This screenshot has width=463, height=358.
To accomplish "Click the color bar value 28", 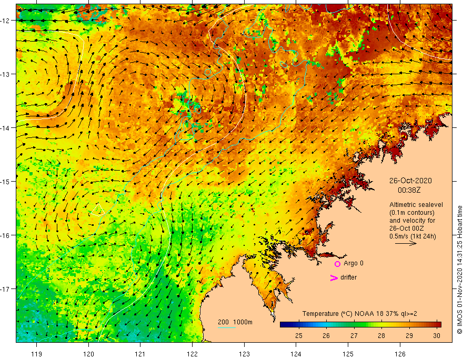I will [x=381, y=335].
